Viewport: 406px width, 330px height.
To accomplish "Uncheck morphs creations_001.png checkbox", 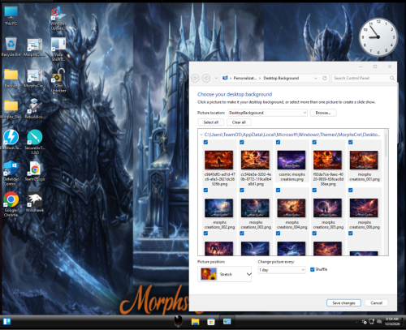I will [x=351, y=142].
